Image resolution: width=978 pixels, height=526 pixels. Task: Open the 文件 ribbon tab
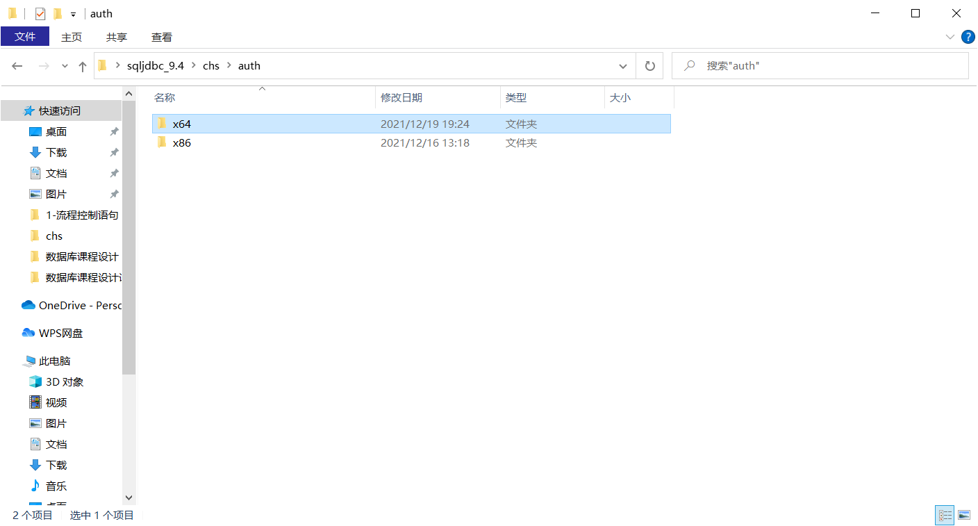click(25, 37)
